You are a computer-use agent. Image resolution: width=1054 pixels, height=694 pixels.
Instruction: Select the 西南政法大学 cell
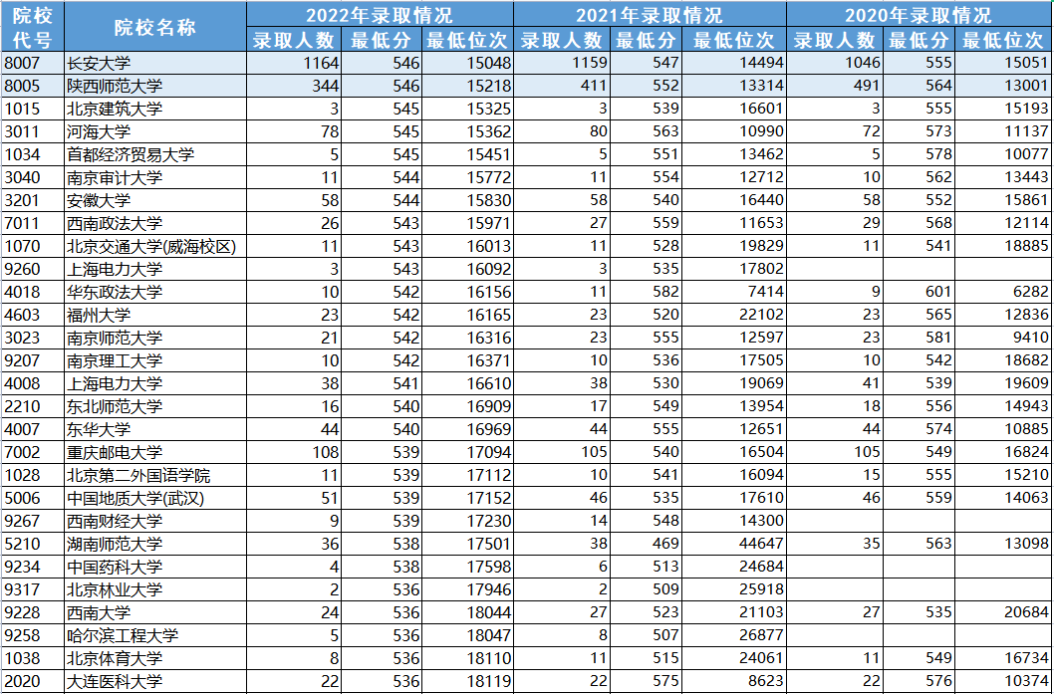click(x=155, y=224)
